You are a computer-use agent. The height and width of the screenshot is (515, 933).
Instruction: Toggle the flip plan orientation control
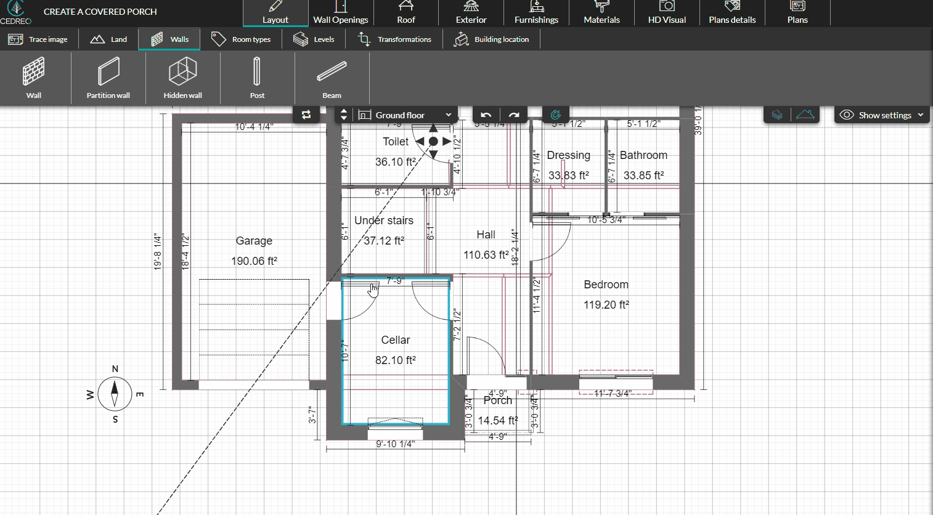tap(306, 115)
